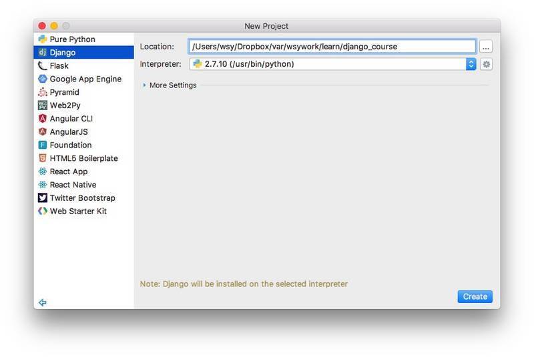Select HTML5 Boilerplate template

click(84, 158)
